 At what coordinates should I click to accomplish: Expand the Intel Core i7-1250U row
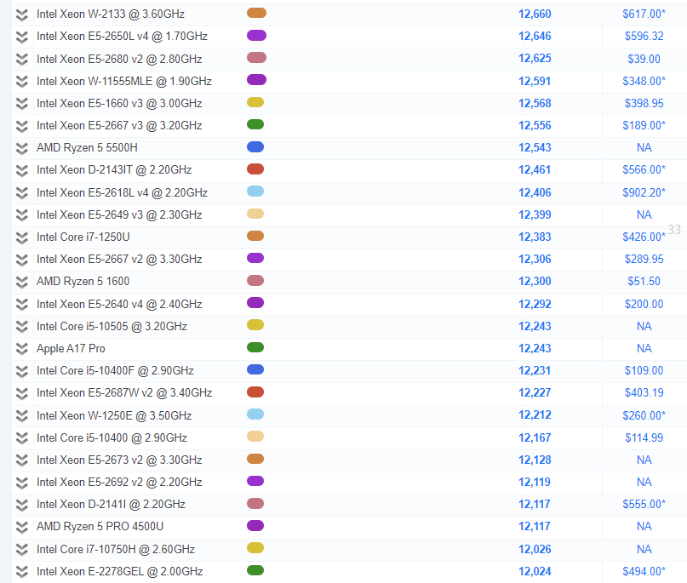tap(22, 237)
